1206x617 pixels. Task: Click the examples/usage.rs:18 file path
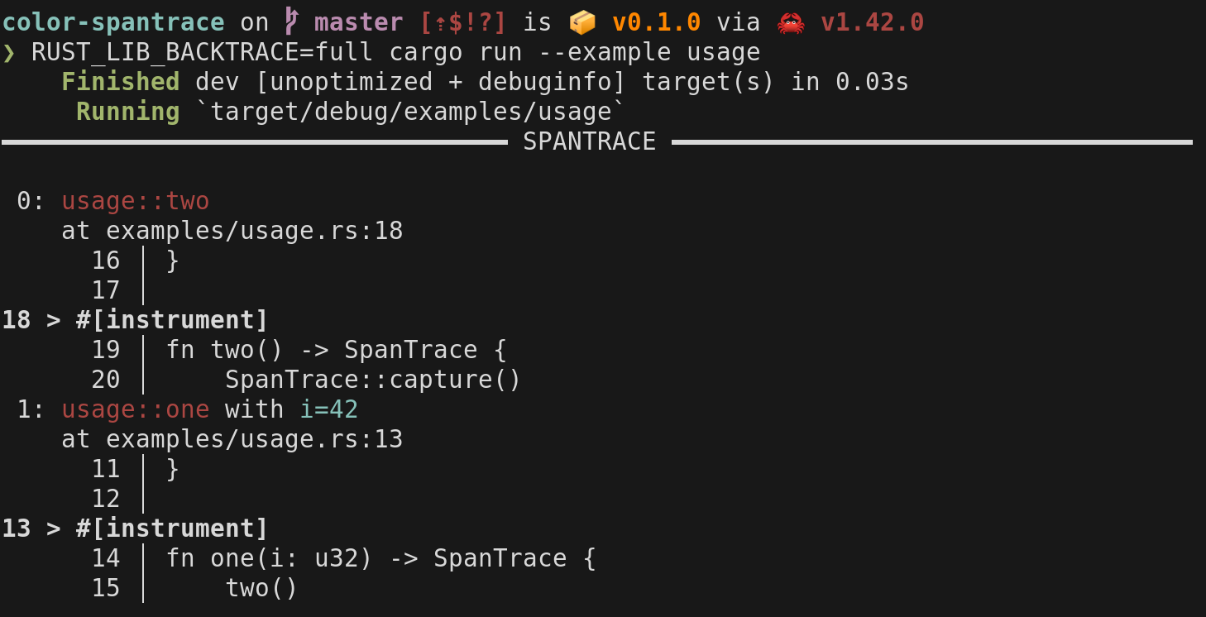coord(255,231)
